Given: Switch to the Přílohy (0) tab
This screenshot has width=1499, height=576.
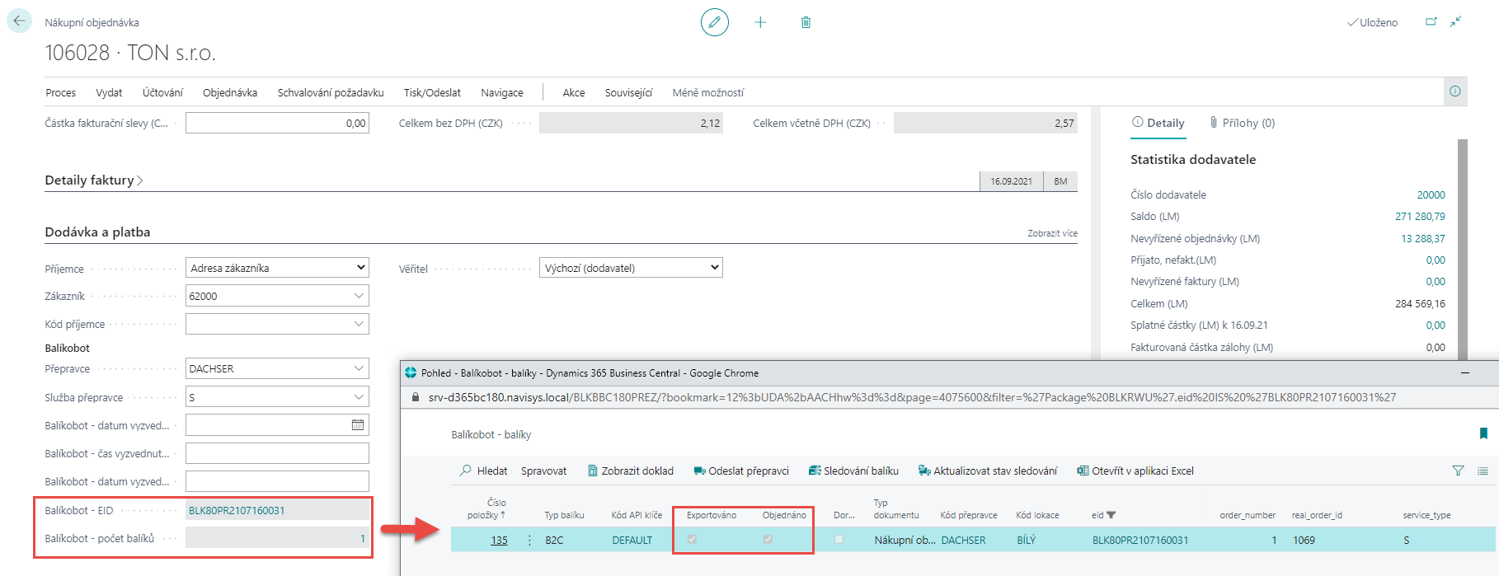Looking at the screenshot, I should point(1242,123).
